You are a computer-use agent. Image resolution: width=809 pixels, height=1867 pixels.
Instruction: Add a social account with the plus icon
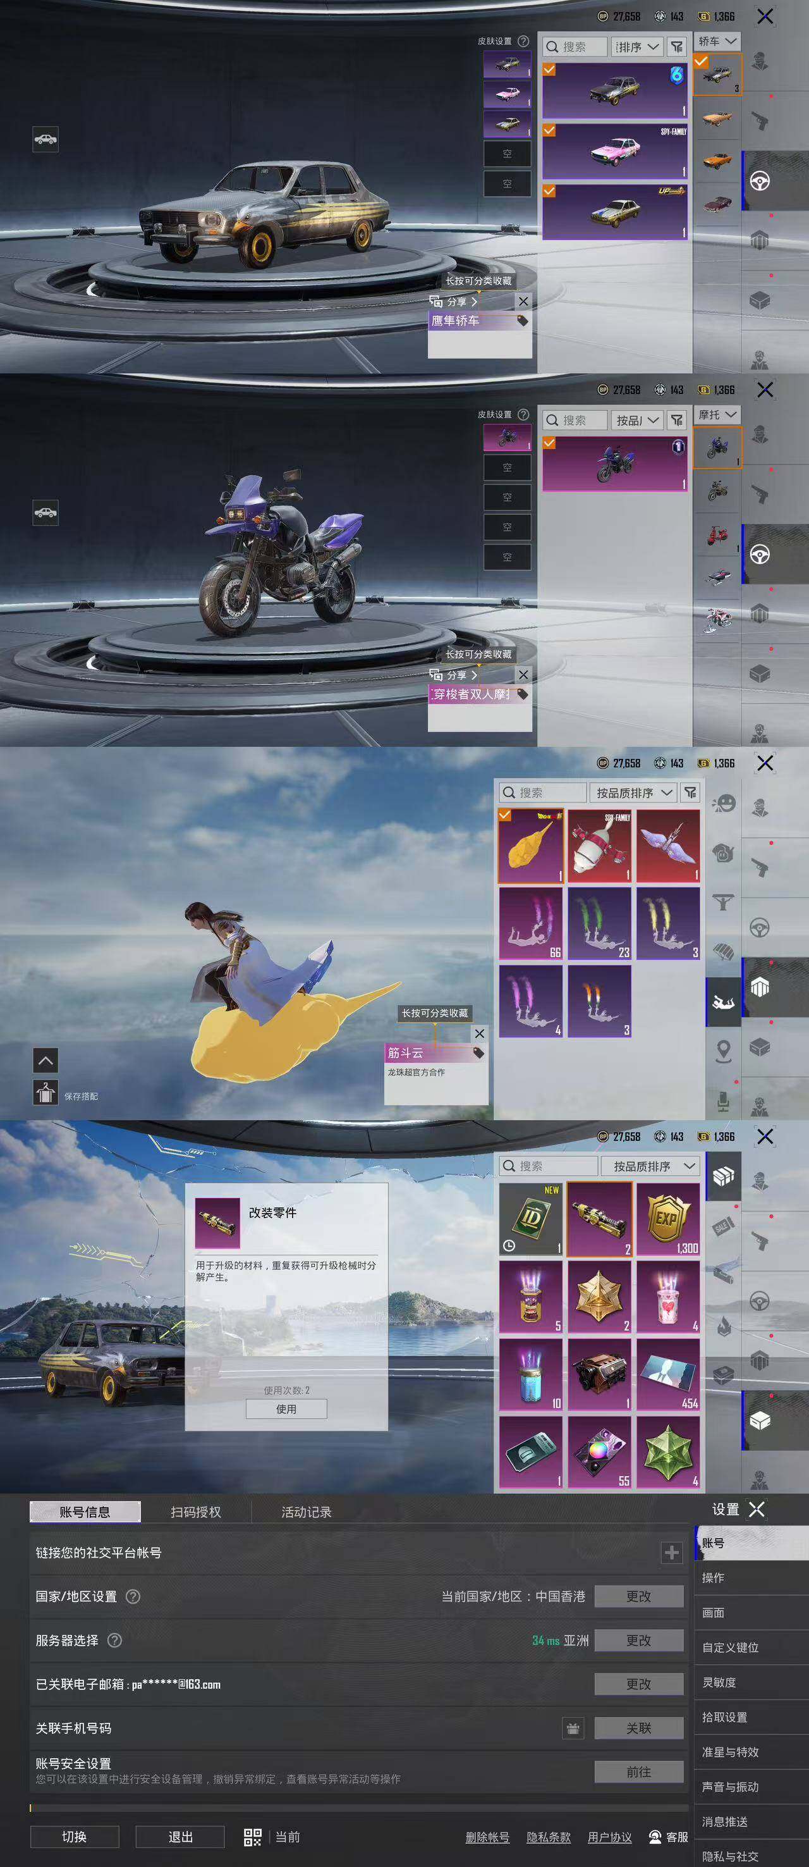pyautogui.click(x=671, y=1553)
